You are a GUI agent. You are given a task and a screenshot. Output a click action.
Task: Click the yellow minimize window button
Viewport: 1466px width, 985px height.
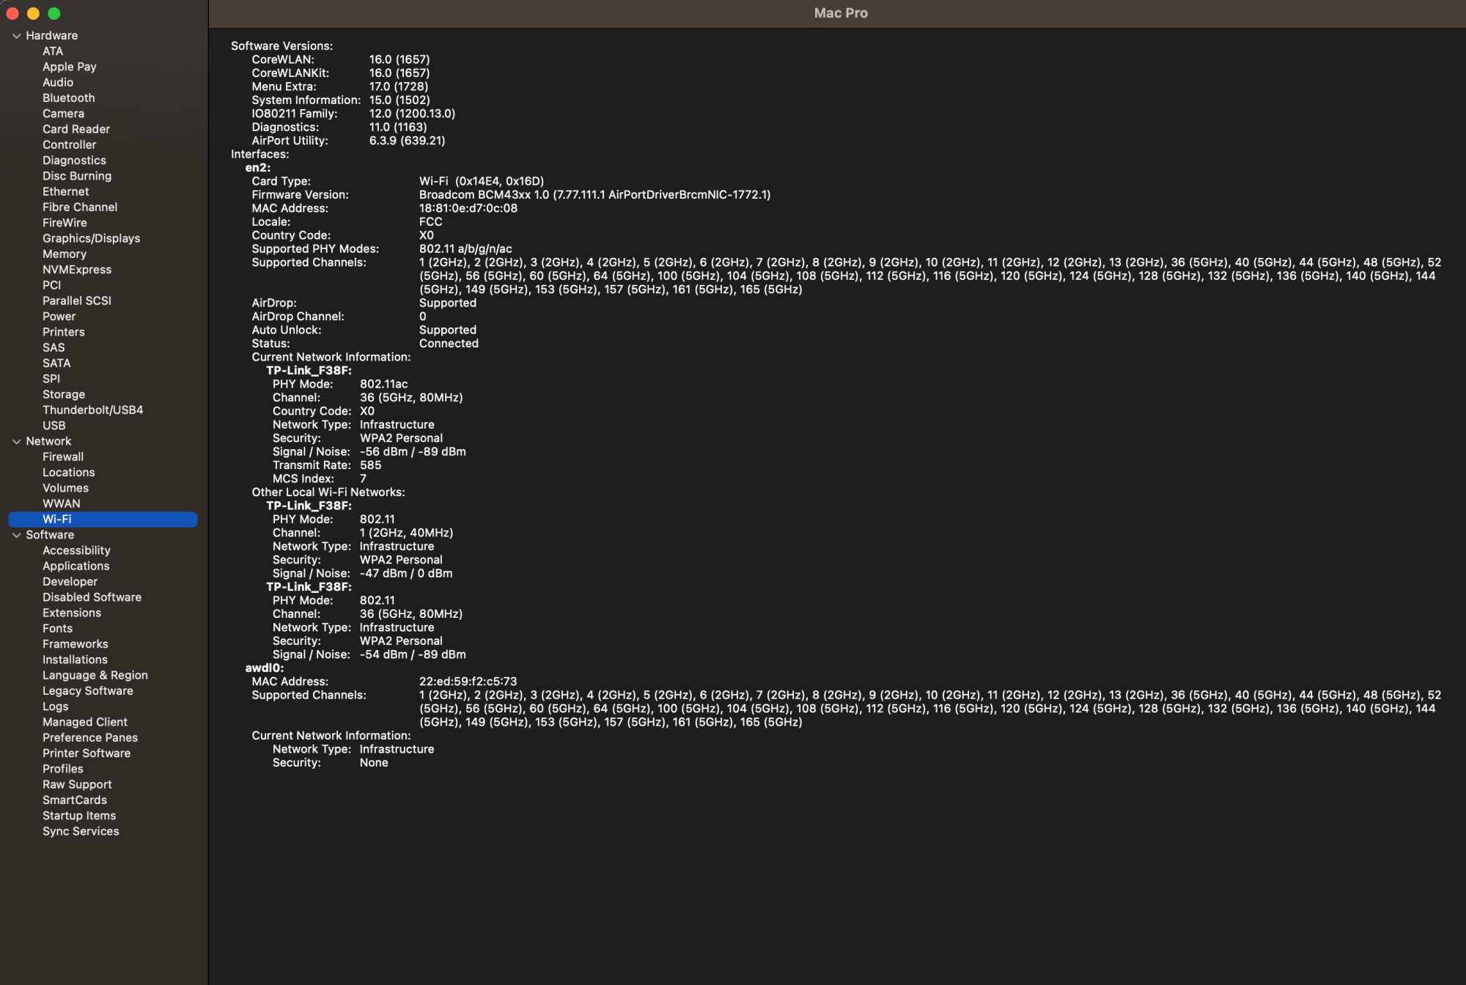point(33,13)
